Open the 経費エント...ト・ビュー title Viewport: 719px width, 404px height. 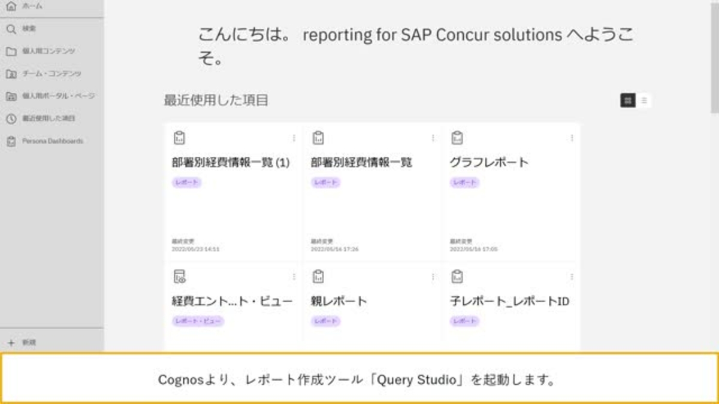pyautogui.click(x=232, y=301)
